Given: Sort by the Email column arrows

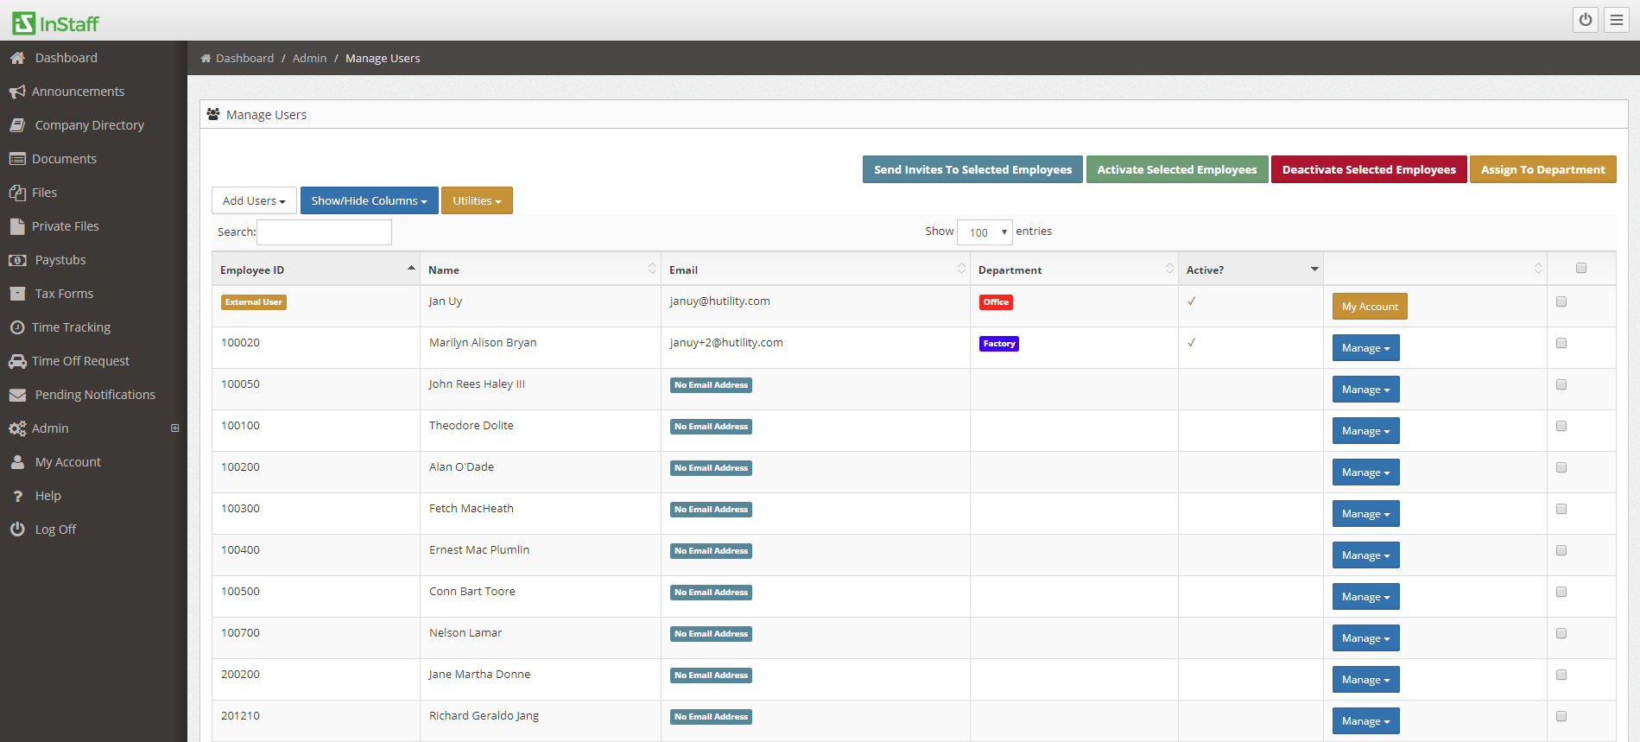Looking at the screenshot, I should (961, 269).
